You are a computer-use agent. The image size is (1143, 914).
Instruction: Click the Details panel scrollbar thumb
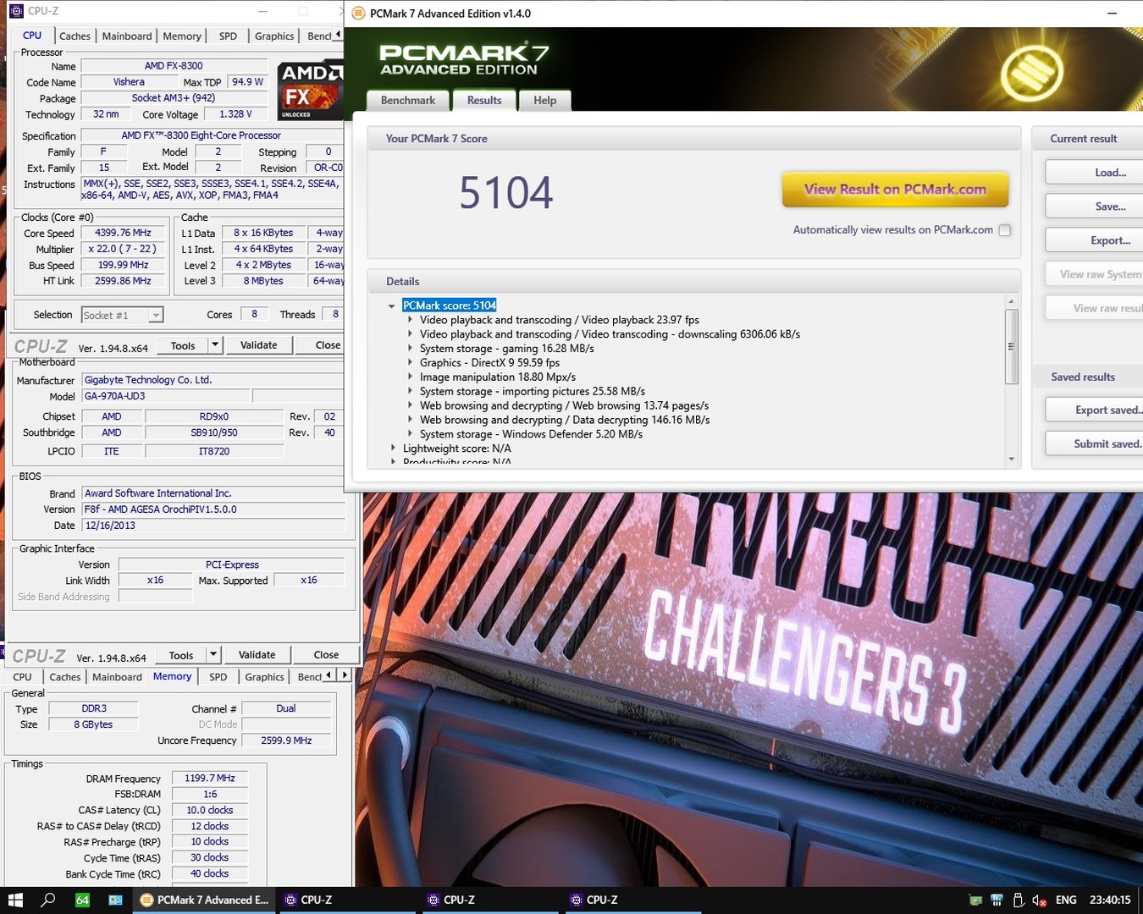(1012, 347)
